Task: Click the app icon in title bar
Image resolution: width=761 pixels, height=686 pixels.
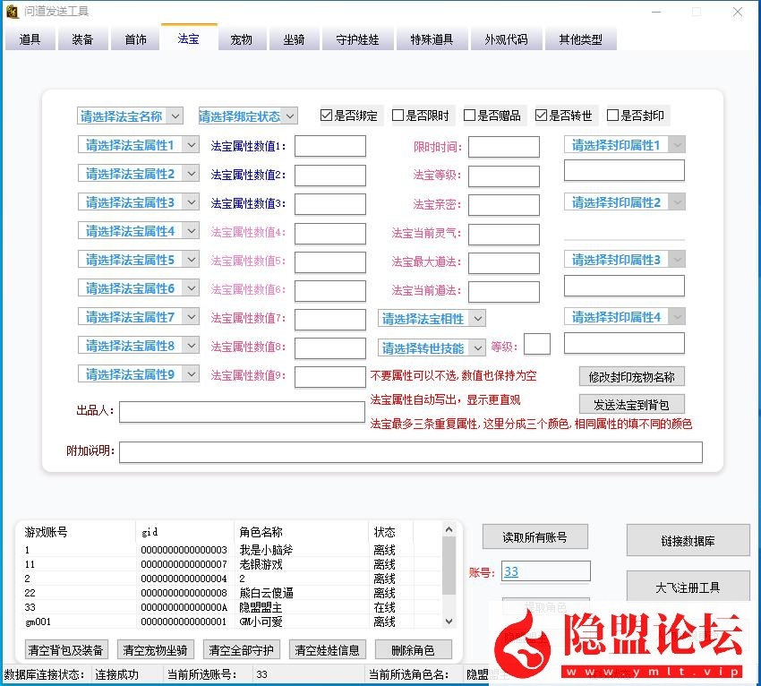Action: coord(11,12)
